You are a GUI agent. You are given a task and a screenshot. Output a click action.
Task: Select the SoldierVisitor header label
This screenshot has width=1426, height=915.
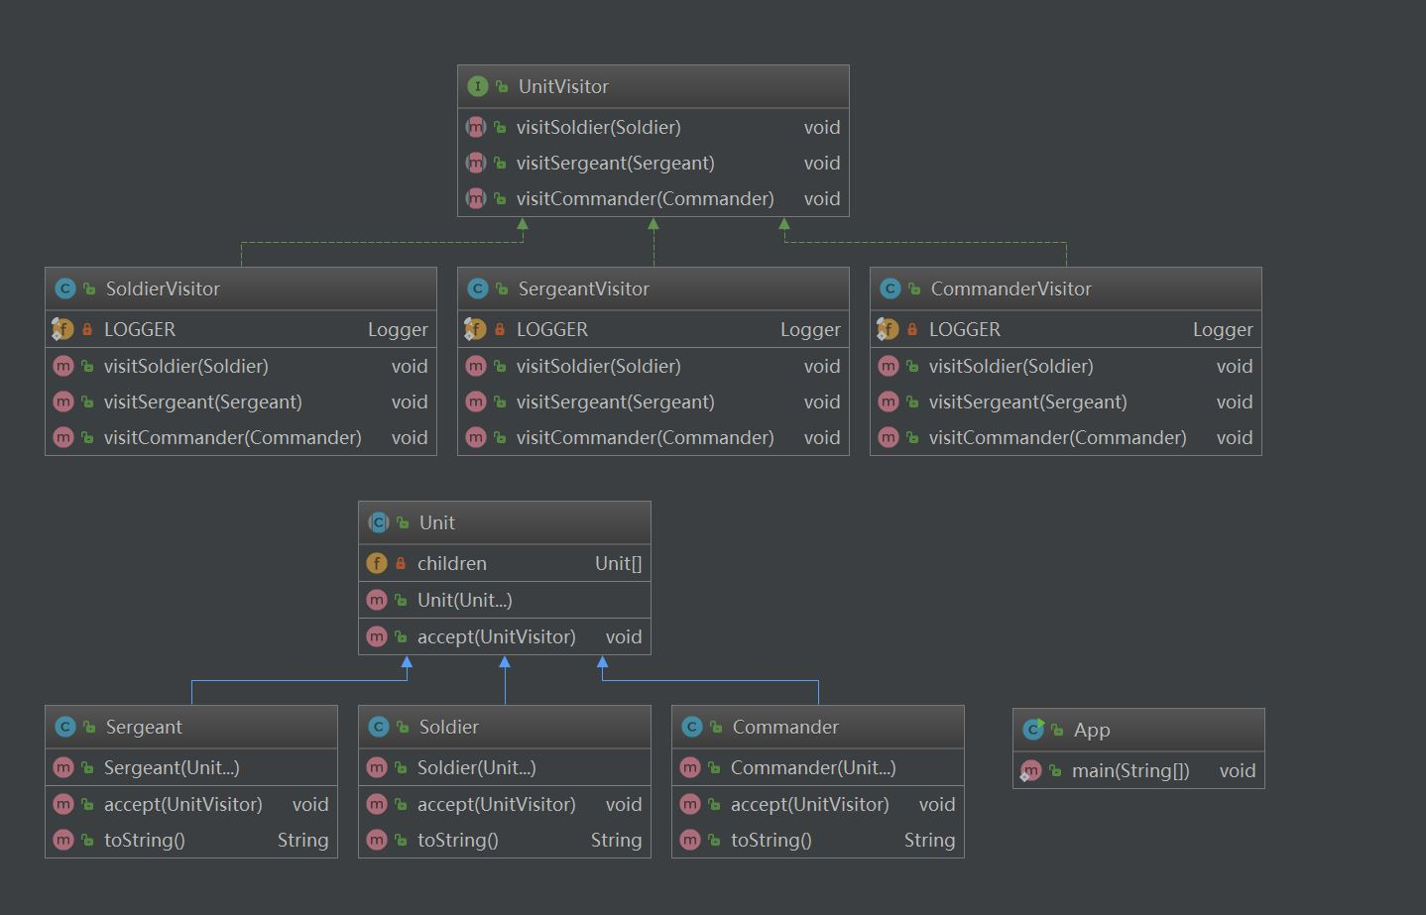coord(163,288)
